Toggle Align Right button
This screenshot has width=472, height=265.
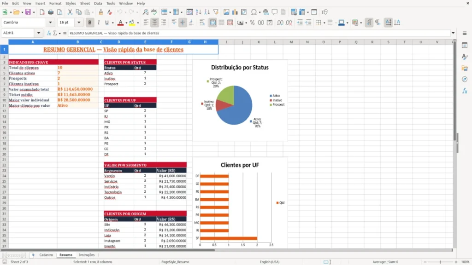(164, 23)
